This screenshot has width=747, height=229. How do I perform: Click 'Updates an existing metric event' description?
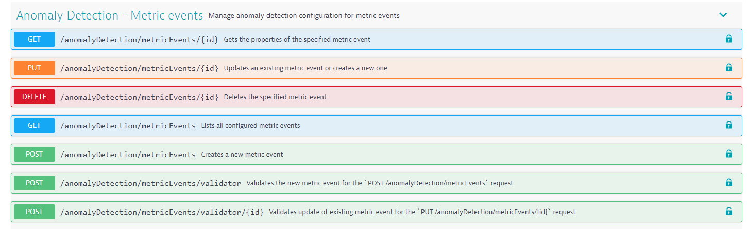(305, 68)
